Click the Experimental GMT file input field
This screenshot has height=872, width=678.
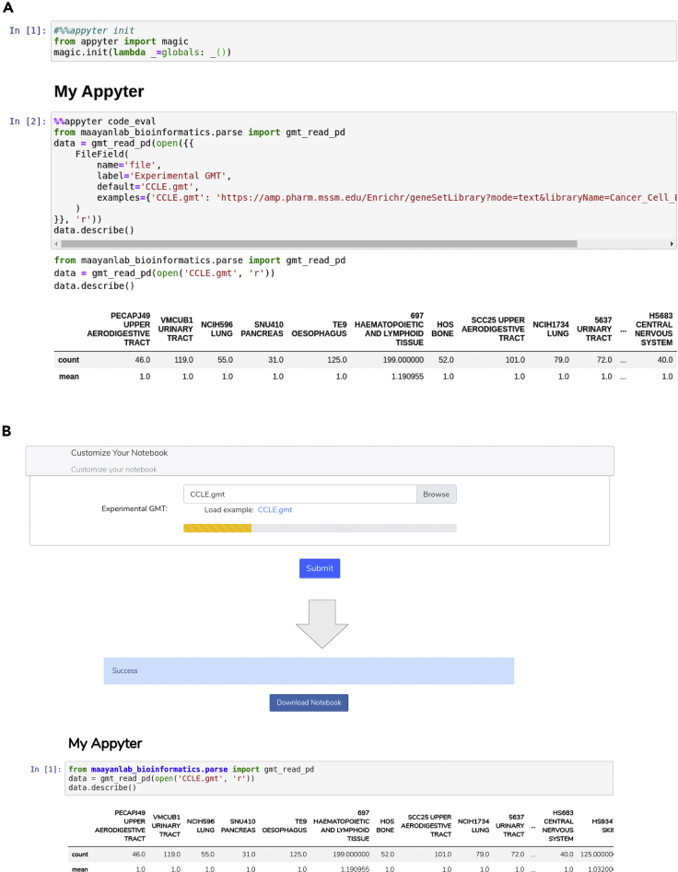click(299, 494)
